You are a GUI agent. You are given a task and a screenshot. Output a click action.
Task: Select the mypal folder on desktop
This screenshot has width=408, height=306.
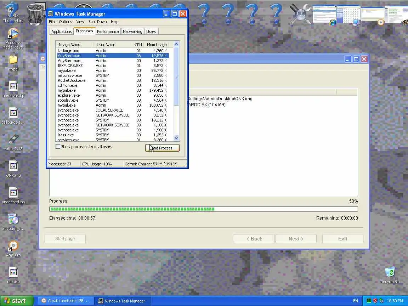tap(13, 63)
